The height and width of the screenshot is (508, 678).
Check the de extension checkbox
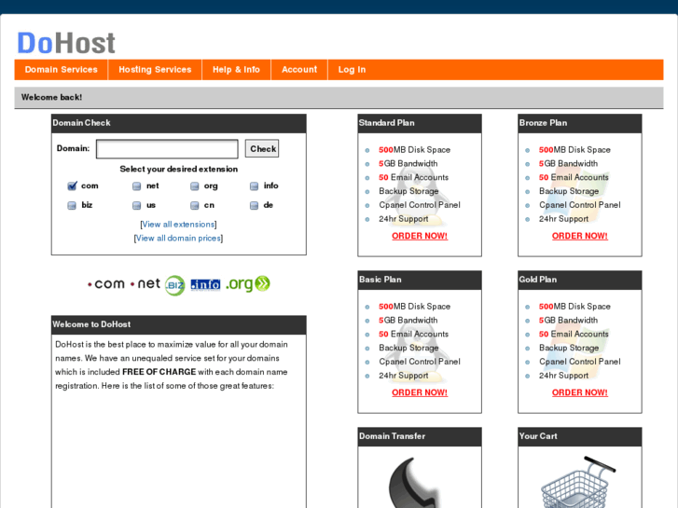click(254, 205)
